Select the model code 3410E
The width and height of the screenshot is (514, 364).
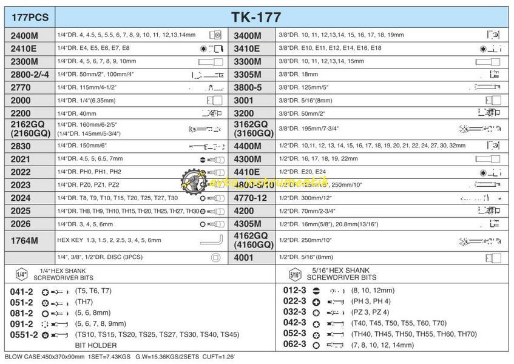(246, 49)
